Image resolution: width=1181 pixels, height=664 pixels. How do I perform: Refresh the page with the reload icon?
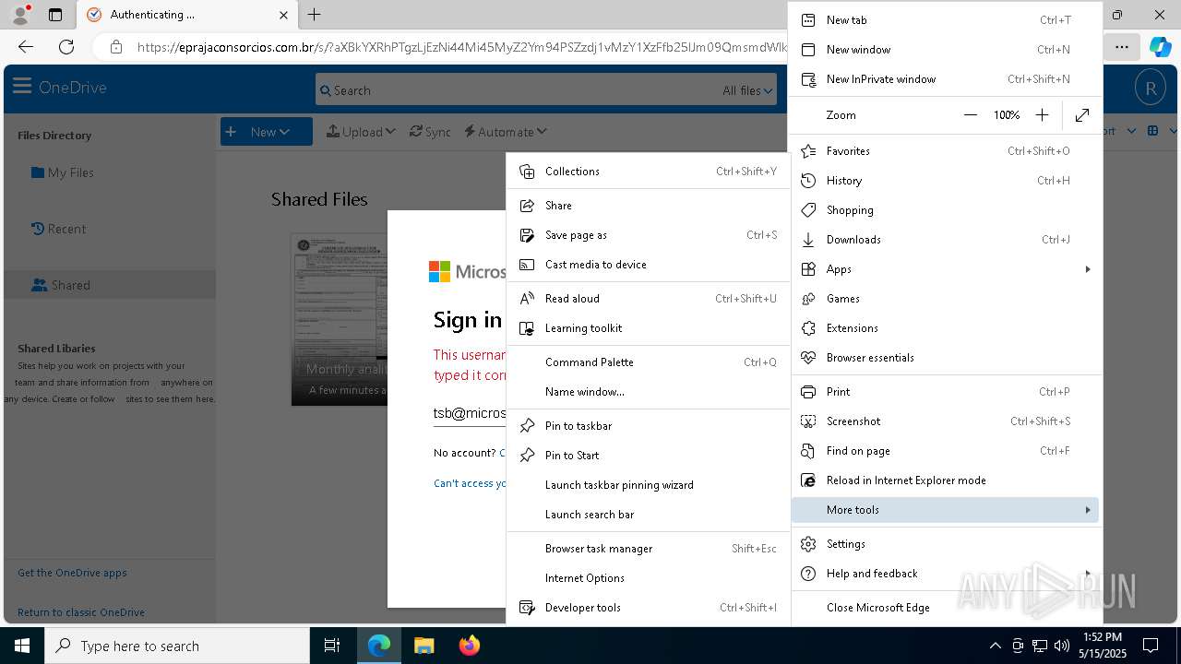(x=66, y=47)
